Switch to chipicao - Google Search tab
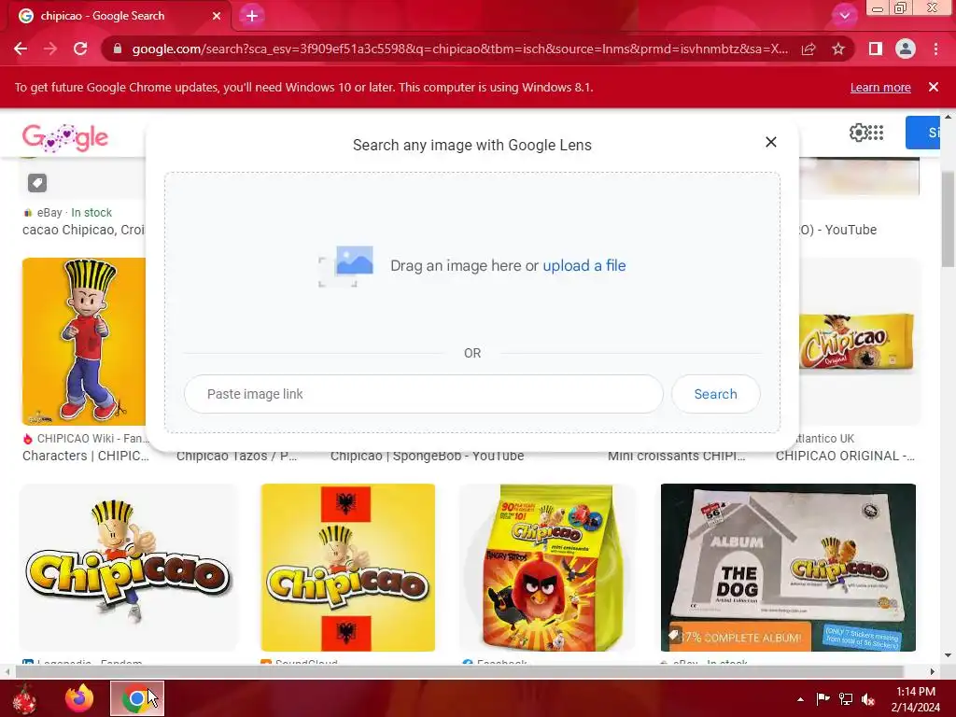The image size is (956, 717). (103, 16)
